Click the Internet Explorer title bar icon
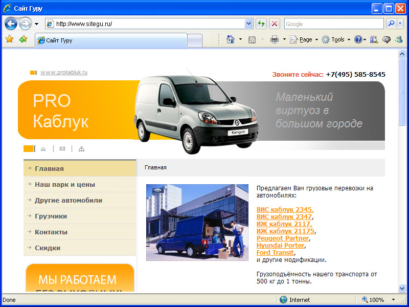This screenshot has height=307, width=409. tap(7, 8)
